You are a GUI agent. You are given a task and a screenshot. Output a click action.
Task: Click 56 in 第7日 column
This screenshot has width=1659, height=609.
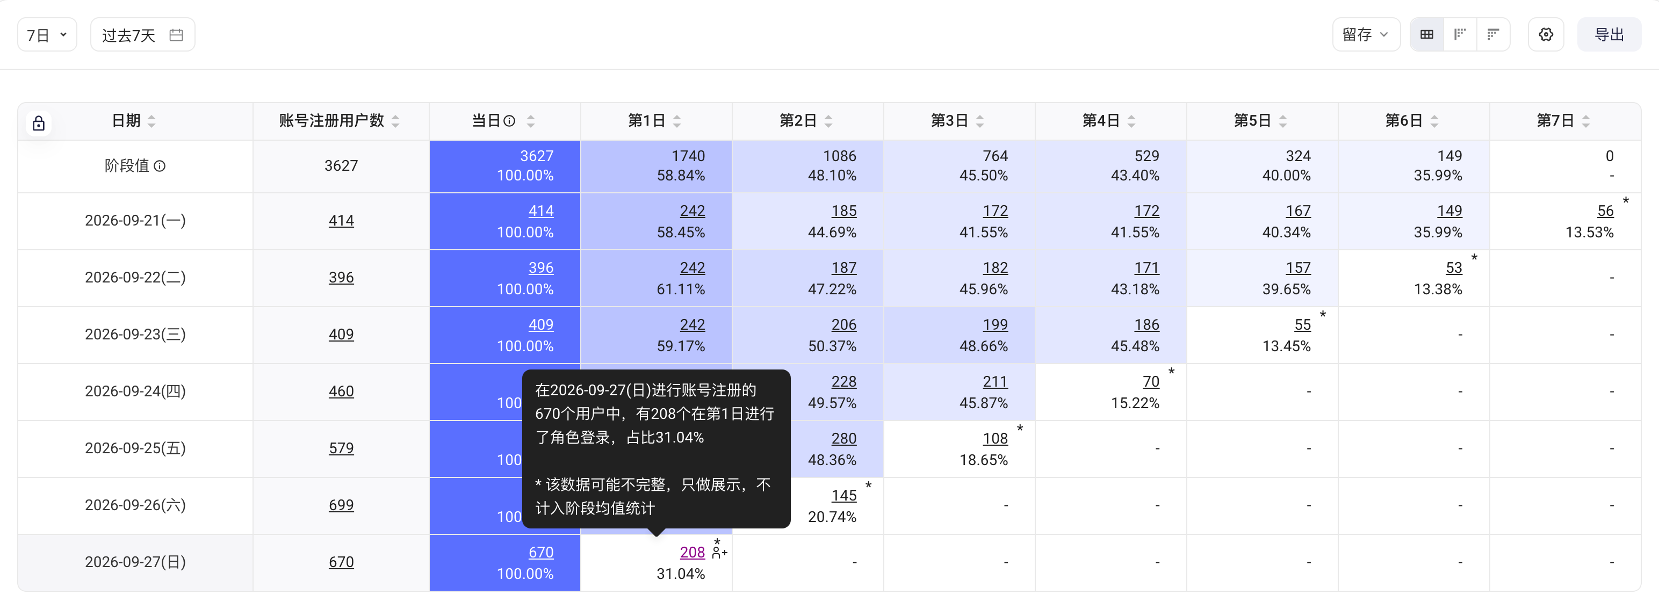click(1605, 211)
